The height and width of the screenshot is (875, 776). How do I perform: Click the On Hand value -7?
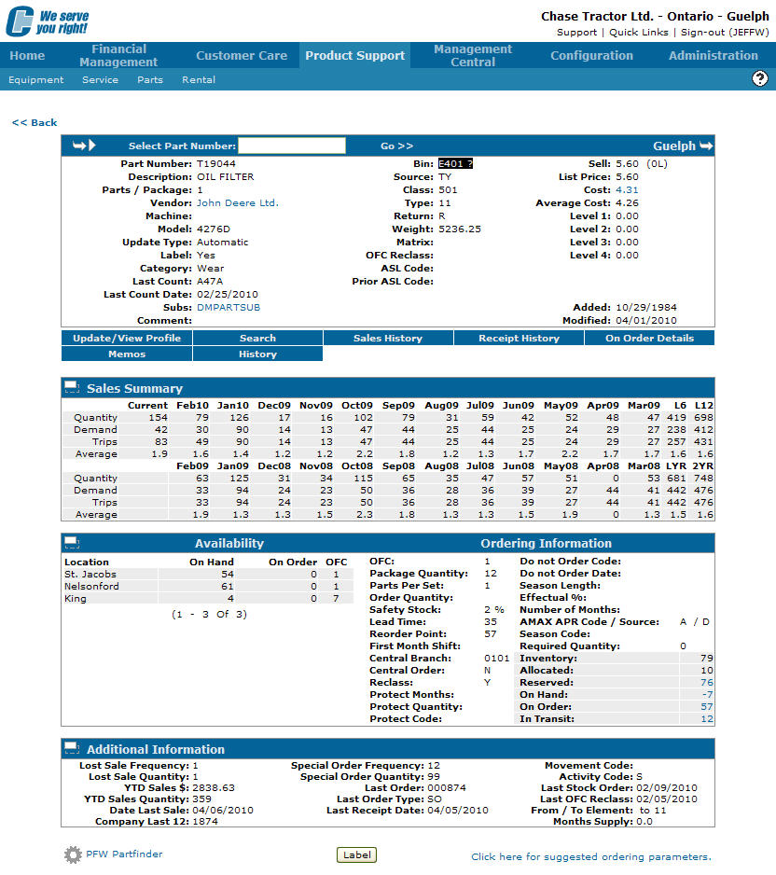708,694
